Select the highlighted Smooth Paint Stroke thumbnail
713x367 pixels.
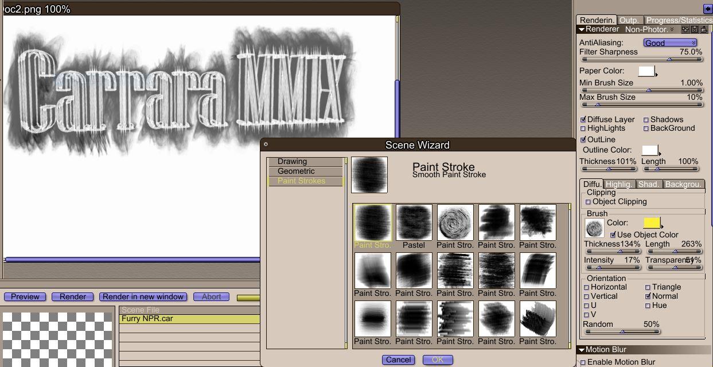[372, 222]
